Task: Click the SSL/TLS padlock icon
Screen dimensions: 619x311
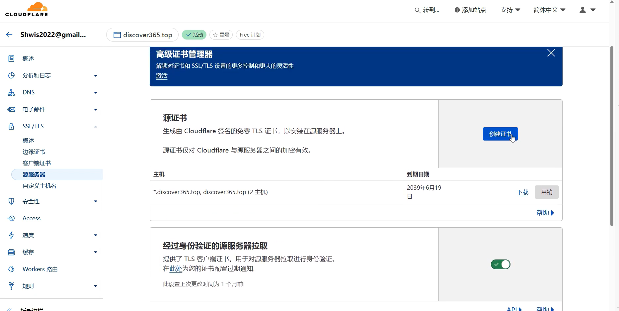Action: tap(11, 126)
